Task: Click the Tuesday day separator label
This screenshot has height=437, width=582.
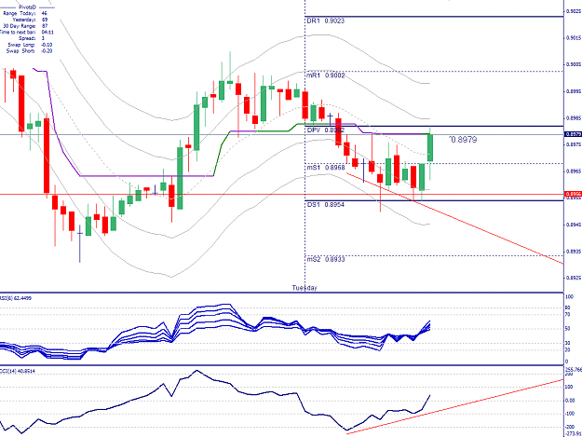Action: click(x=305, y=288)
